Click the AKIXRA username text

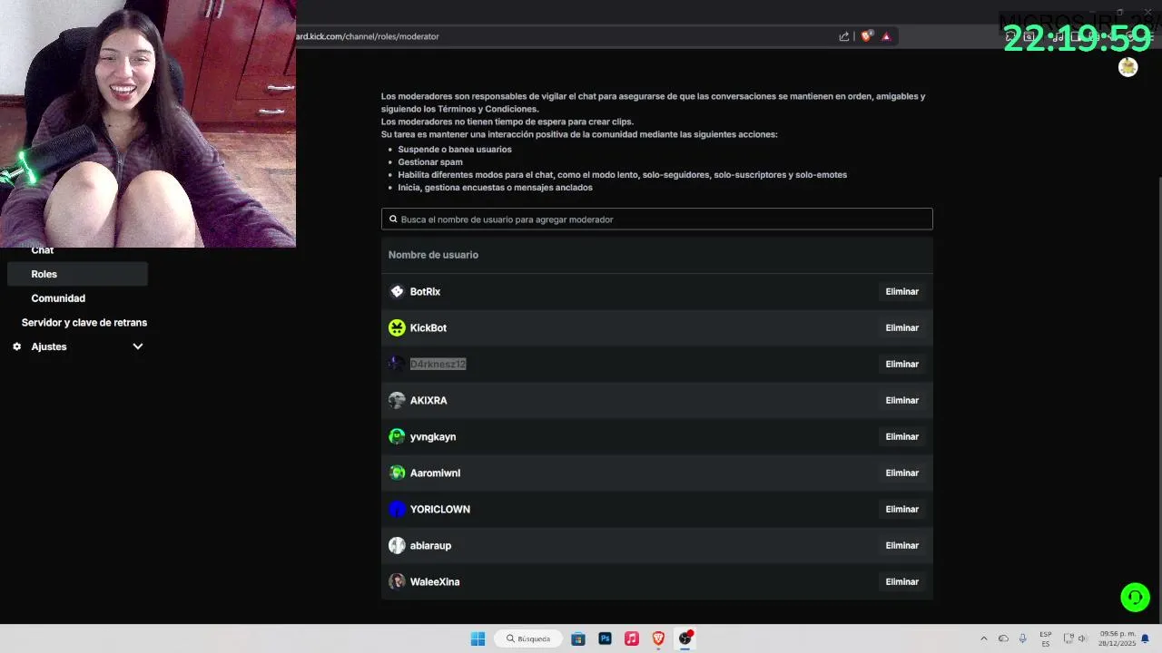pyautogui.click(x=428, y=400)
